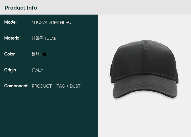This screenshot has width=191, height=137.
Task: Click the Color label
Action: point(10,54)
